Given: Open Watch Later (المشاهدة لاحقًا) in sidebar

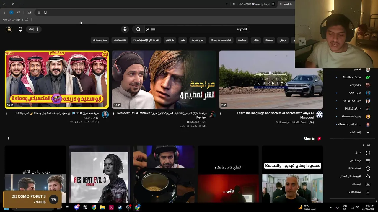Looking at the screenshot, I should [359, 168].
